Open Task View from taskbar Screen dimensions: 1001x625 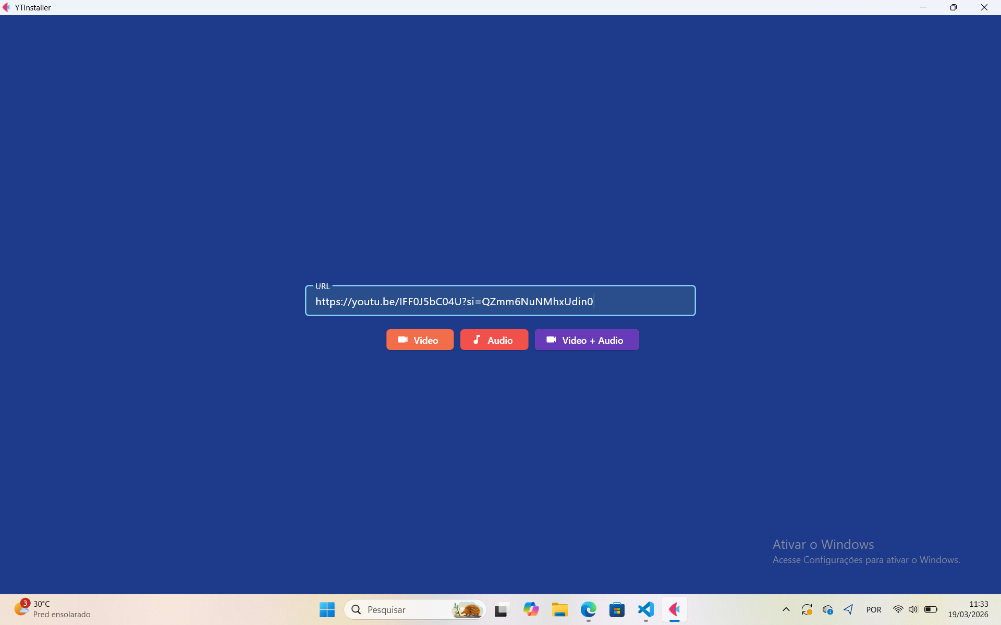(x=501, y=609)
